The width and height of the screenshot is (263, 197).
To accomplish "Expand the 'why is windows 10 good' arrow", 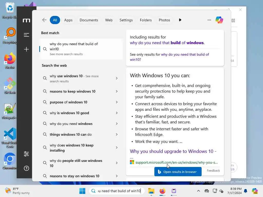I will 117,113.
